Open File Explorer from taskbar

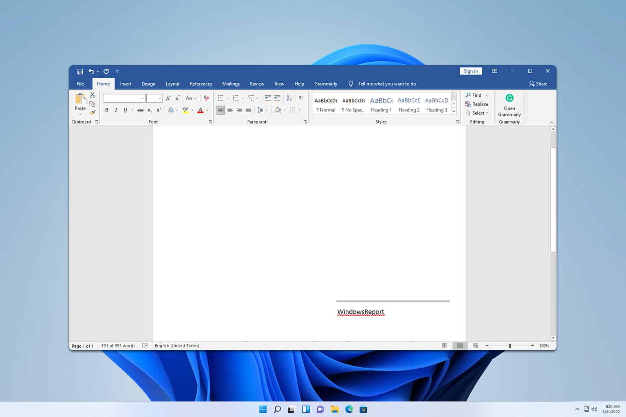click(335, 409)
